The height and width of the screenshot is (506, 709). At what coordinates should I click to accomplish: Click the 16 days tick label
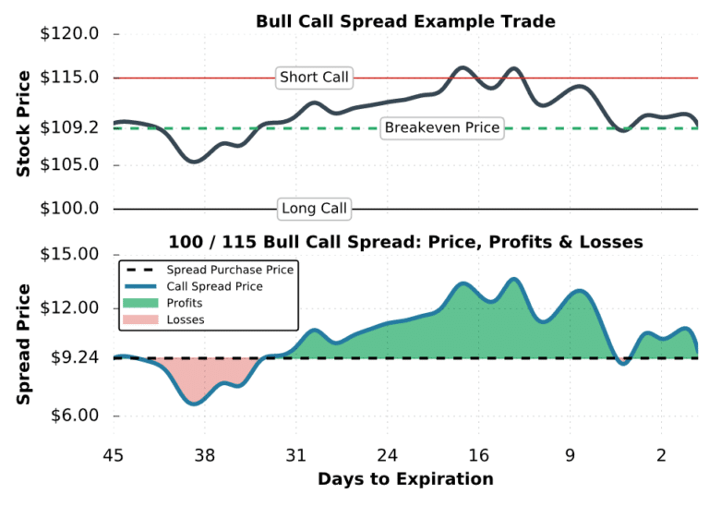pos(478,455)
